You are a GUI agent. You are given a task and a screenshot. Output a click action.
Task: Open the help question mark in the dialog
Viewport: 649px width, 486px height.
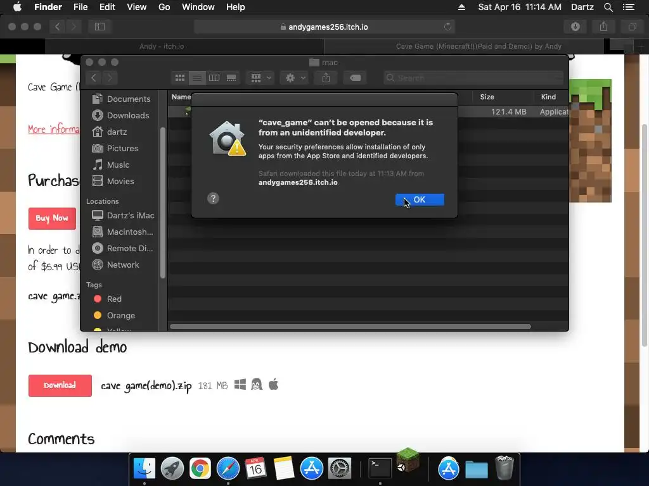click(x=213, y=198)
